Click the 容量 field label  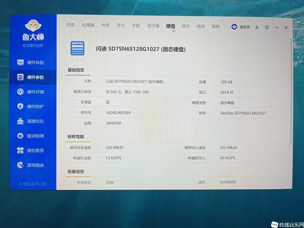202,82
